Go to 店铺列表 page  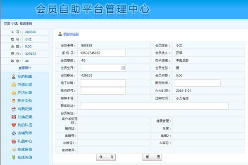(25, 133)
